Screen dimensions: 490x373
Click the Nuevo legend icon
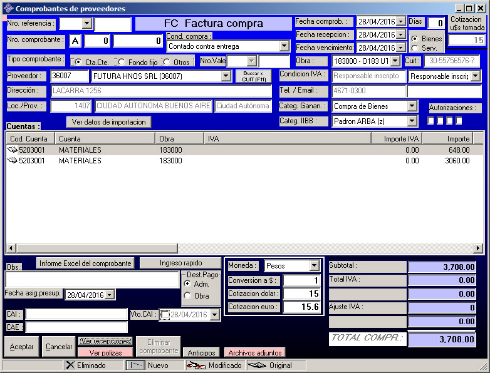[136, 365]
